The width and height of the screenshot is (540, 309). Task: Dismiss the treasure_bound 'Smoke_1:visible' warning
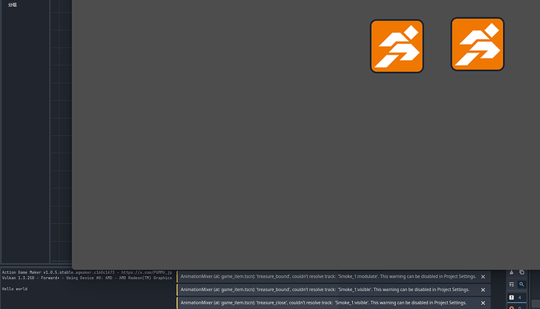483,289
